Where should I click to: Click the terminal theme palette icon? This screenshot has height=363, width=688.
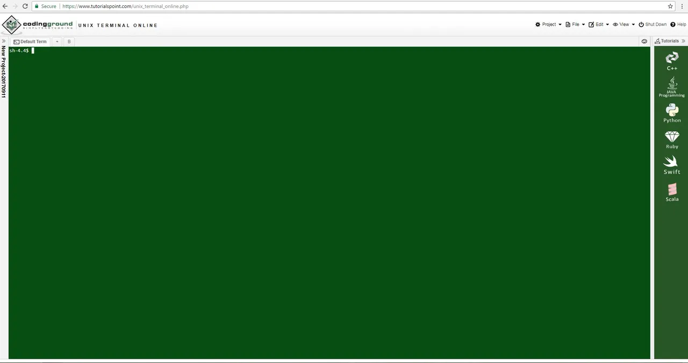(644, 41)
